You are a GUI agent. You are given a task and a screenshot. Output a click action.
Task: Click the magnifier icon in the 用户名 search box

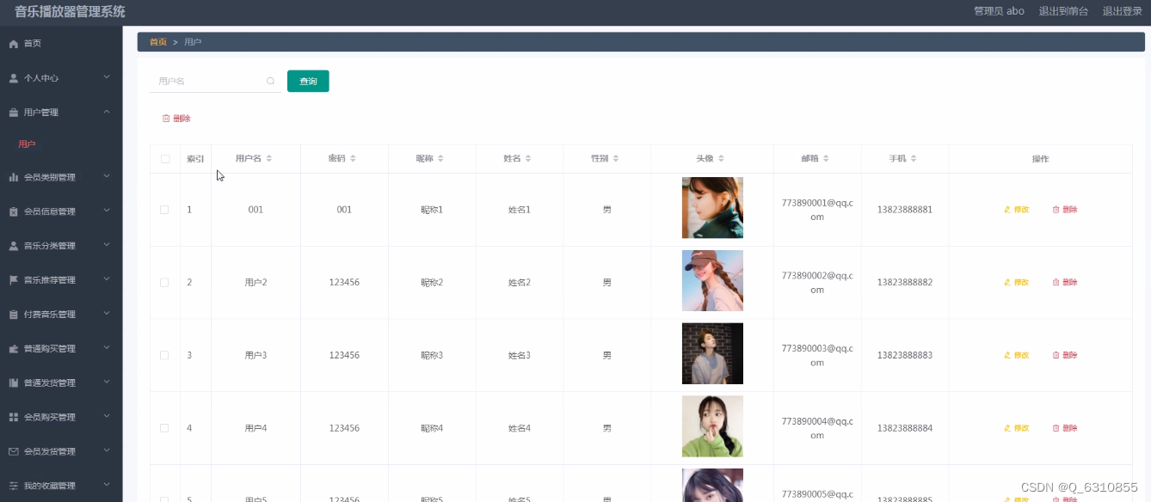click(x=270, y=81)
